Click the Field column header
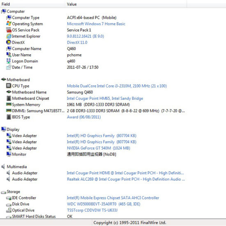This screenshot has width=226, height=226. tap(32, 4)
